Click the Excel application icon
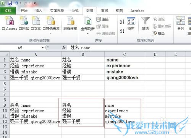 (2, 3)
